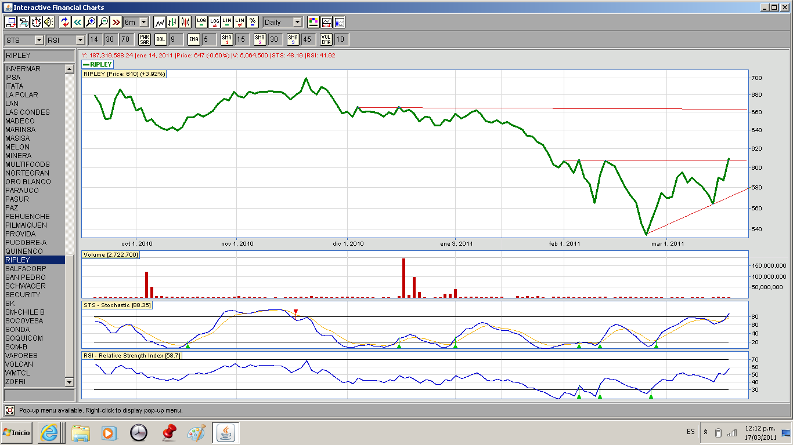Open the clock app taskbar icon
The width and height of the screenshot is (793, 445).
139,433
